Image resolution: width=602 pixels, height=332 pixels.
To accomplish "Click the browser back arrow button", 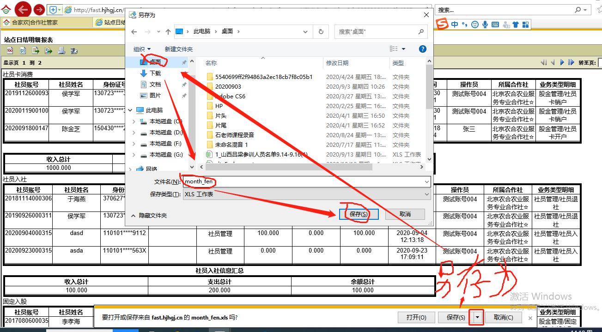I will (x=23, y=9).
